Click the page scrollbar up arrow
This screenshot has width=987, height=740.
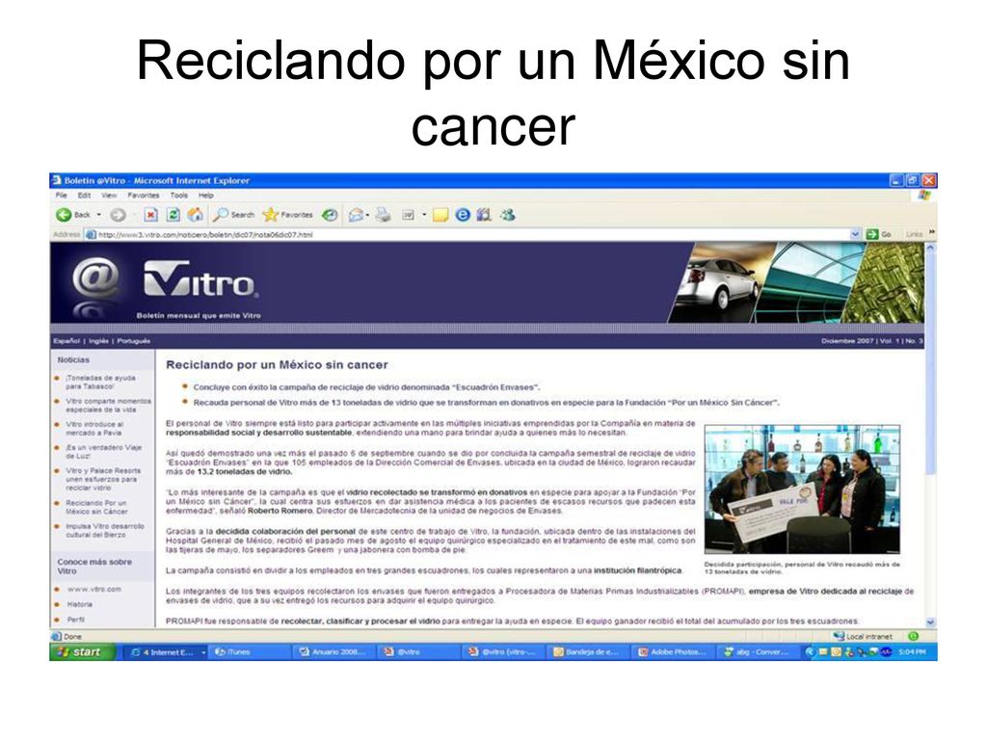930,248
